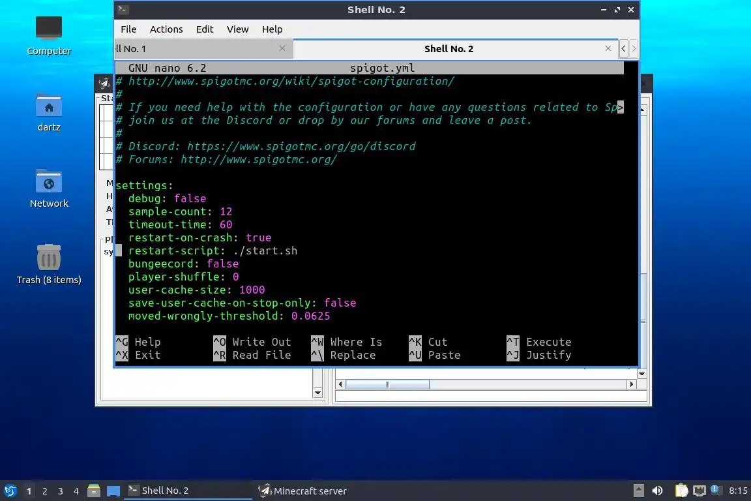Click the 'restart-script: ./start.sh' line
The width and height of the screenshot is (751, 501).
pyautogui.click(x=213, y=250)
